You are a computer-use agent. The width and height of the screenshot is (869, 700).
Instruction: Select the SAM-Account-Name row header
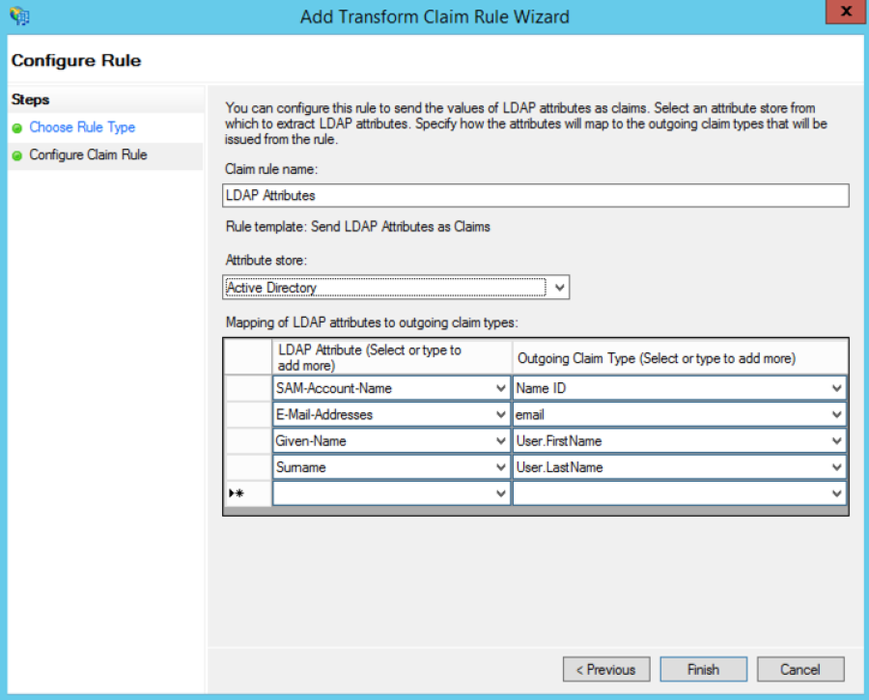[x=248, y=388]
